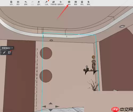Pan view right with the right arrow
The width and height of the screenshot is (133, 112).
pyautogui.click(x=57, y=106)
